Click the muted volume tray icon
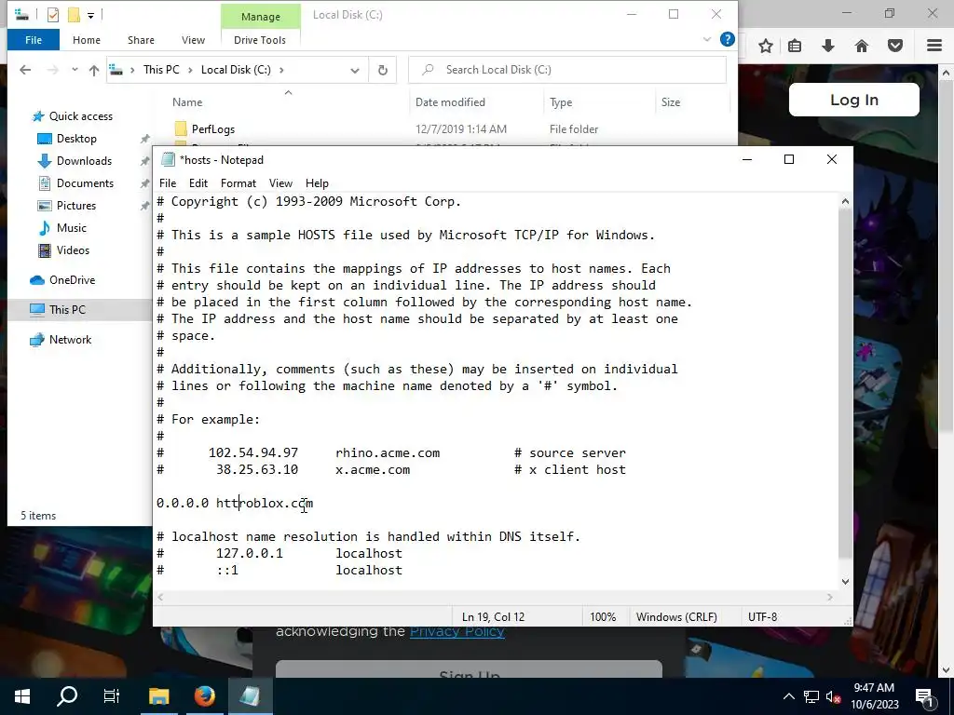954x715 pixels. (x=833, y=696)
